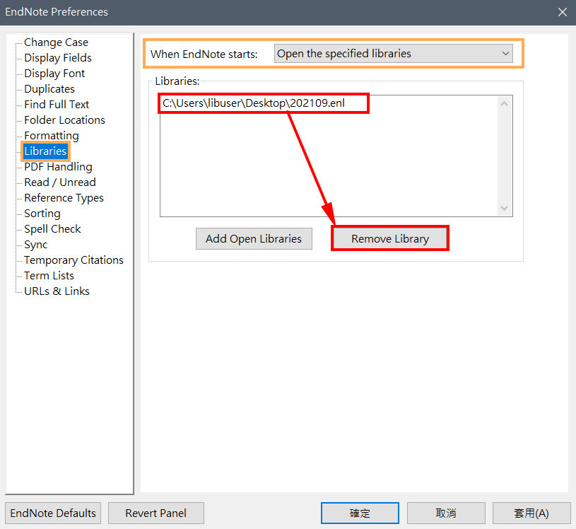This screenshot has width=576, height=529.
Task: Click the libraries list scroll-down arrow
Action: (x=505, y=208)
